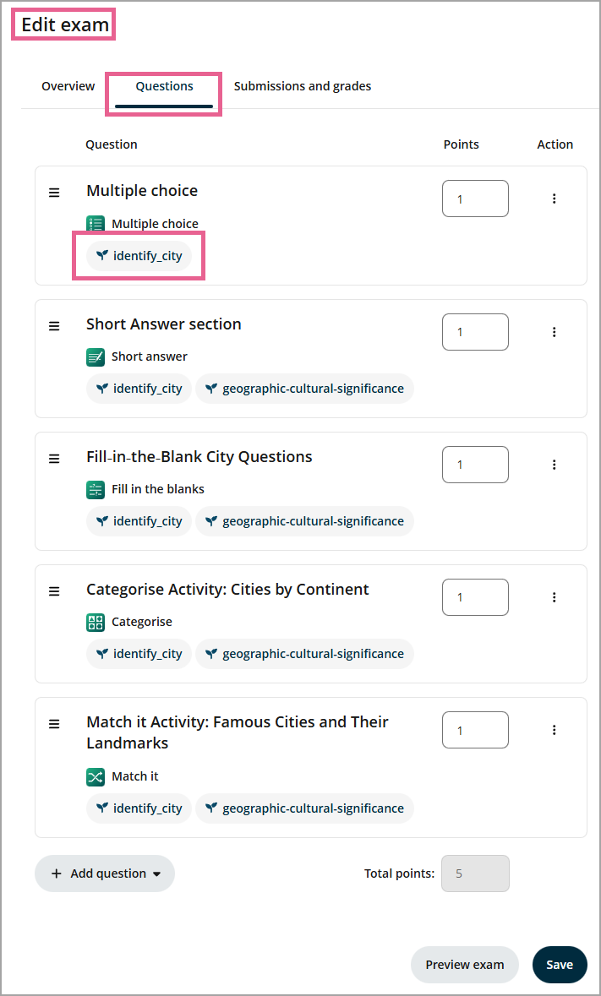Open the Submissions and grades tab
Screen dimensions: 601x996
[303, 86]
